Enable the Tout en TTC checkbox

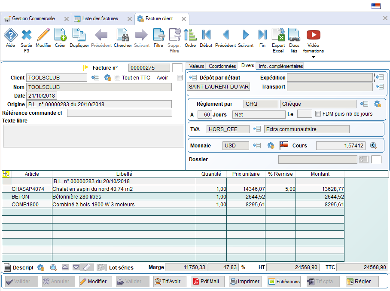tap(118, 78)
